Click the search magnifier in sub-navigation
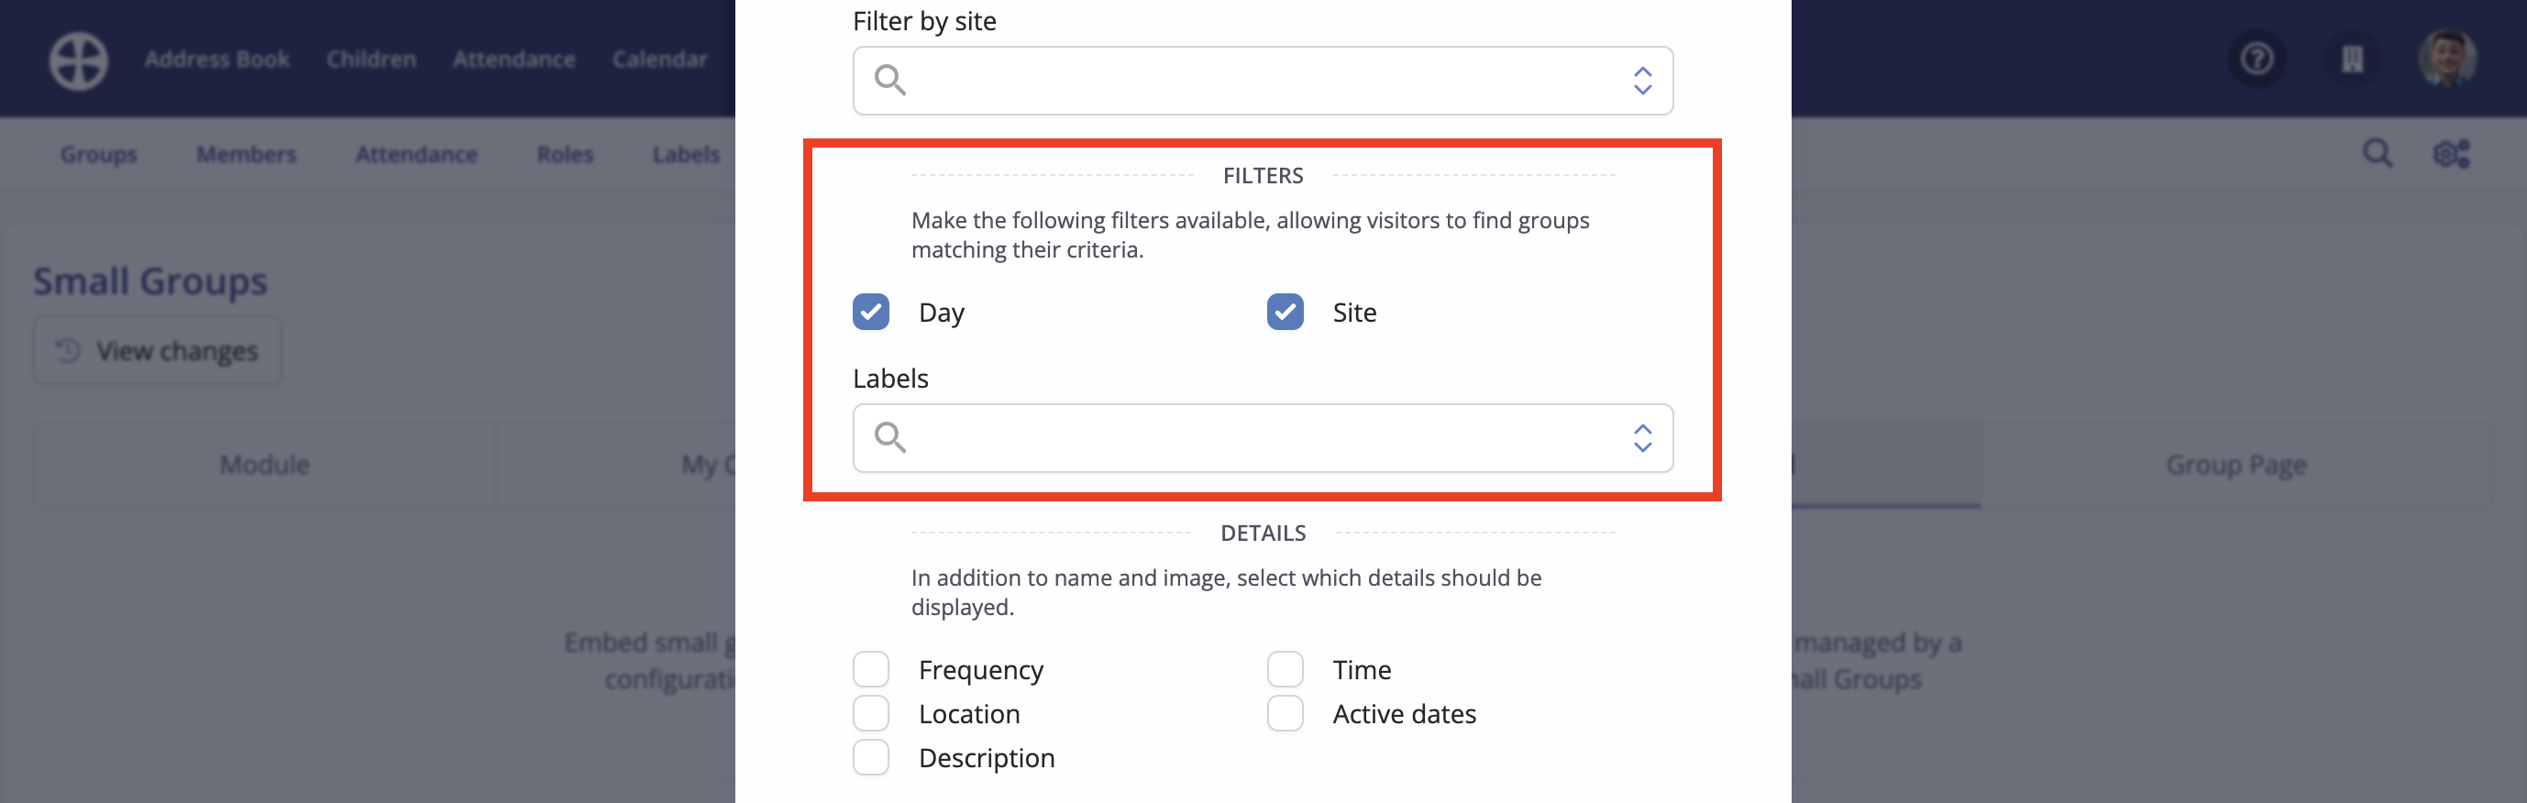The image size is (2527, 803). click(x=2378, y=154)
